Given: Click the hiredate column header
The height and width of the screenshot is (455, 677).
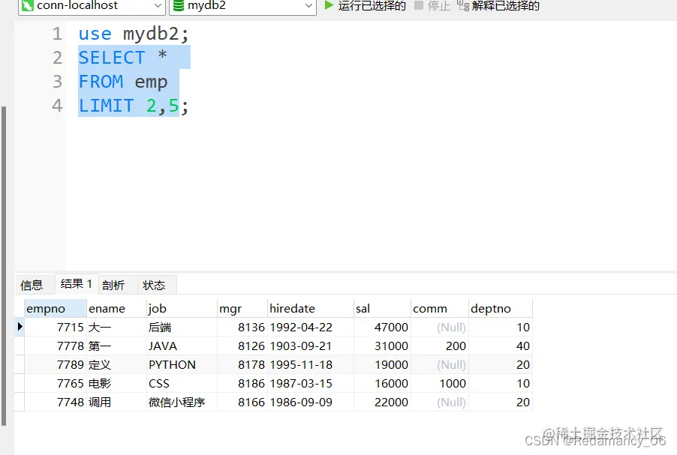Looking at the screenshot, I should (311, 308).
